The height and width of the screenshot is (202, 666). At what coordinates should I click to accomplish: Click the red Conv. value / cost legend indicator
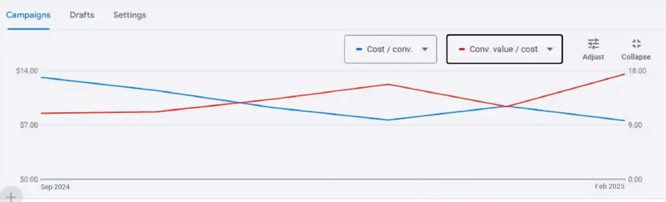tap(462, 49)
